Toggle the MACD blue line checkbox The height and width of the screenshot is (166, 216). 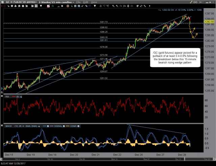[x=48, y=126]
